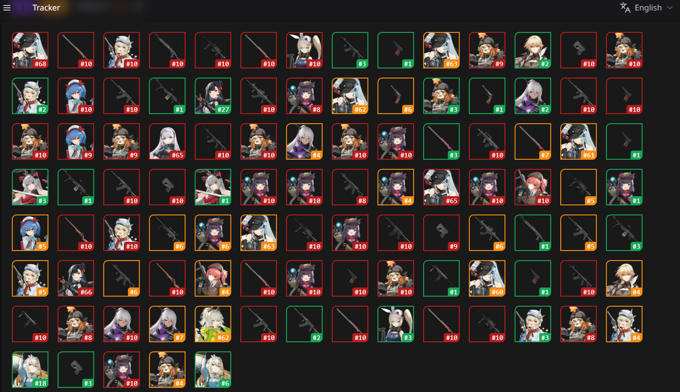The width and height of the screenshot is (680, 392).
Task: Choose the character tile labeled #18
Action: point(30,370)
